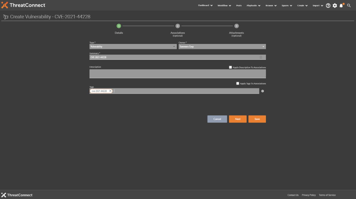
Task: Go to step 2 Associations
Action: 178,26
